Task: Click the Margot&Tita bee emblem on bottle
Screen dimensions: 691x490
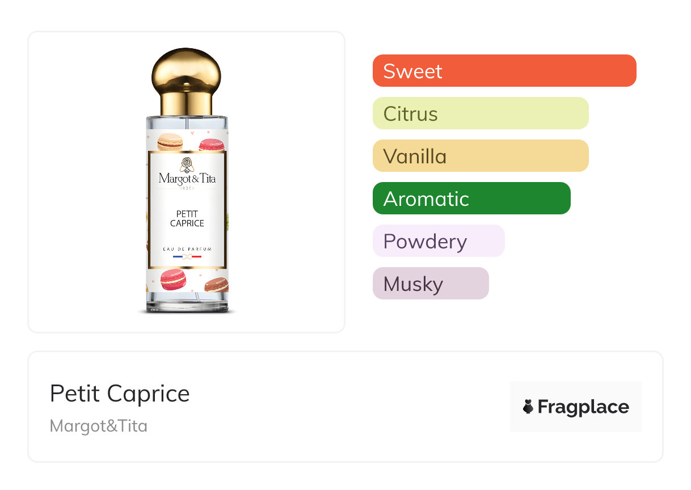Action: [x=187, y=165]
